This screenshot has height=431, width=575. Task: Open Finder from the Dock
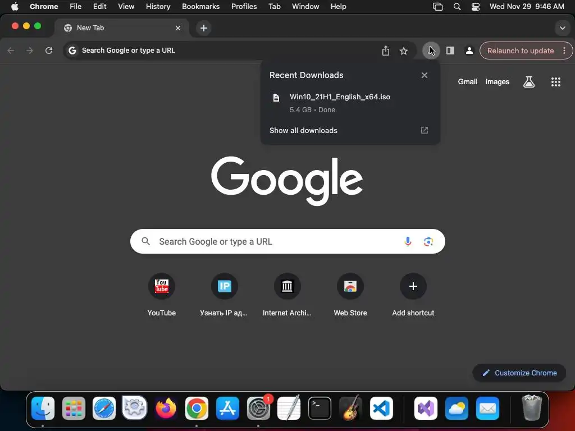click(x=43, y=408)
